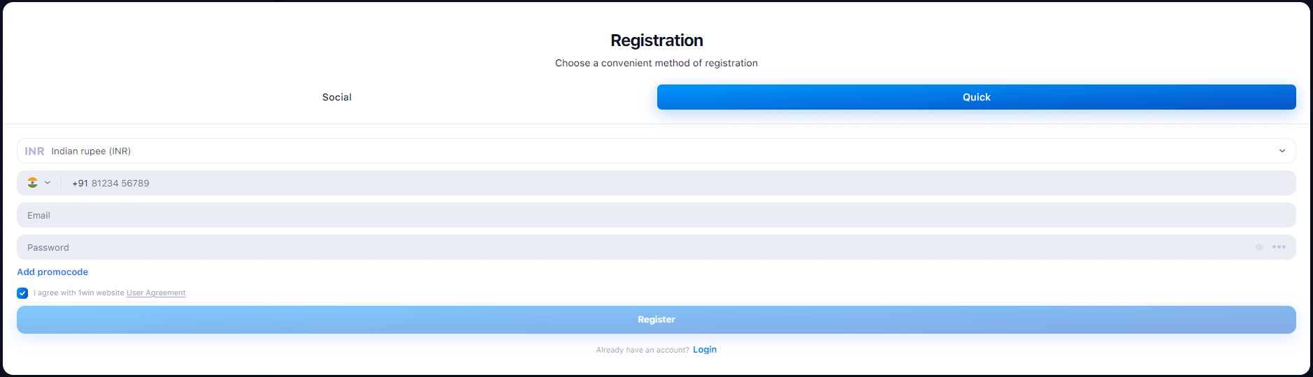
Task: Open the User Agreement link
Action: click(156, 293)
